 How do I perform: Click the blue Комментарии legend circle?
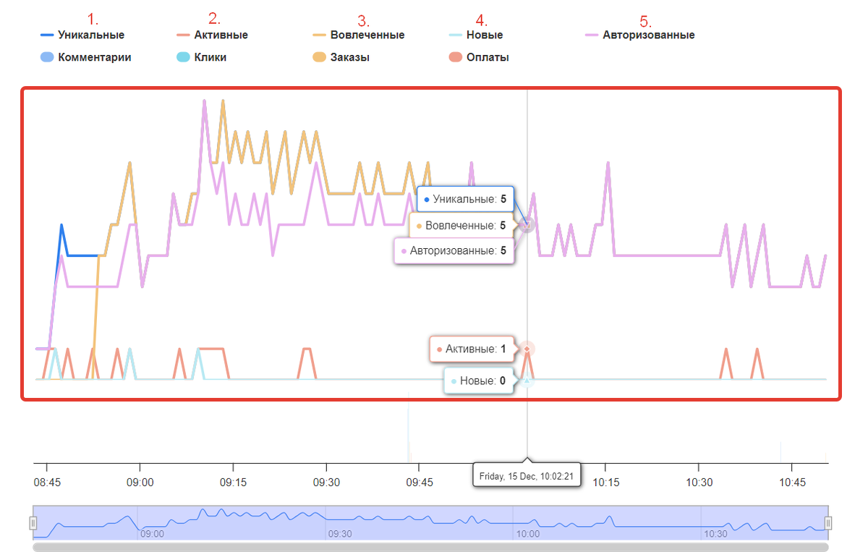pos(47,57)
